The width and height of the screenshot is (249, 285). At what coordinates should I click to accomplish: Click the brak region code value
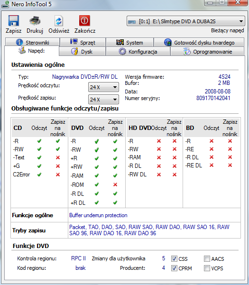(81, 268)
